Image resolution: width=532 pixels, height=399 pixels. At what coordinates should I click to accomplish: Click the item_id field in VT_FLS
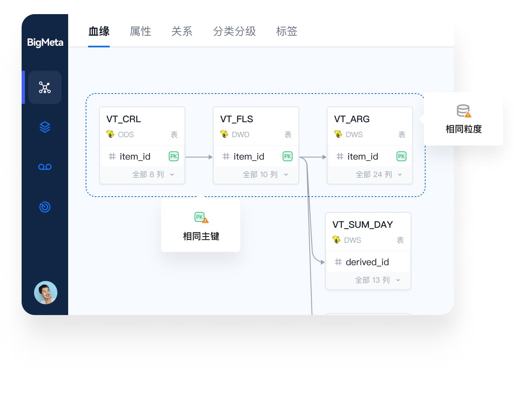(x=249, y=156)
